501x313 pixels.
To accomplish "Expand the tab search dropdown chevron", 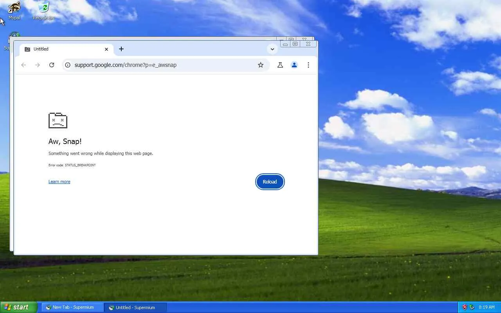I will (x=272, y=49).
